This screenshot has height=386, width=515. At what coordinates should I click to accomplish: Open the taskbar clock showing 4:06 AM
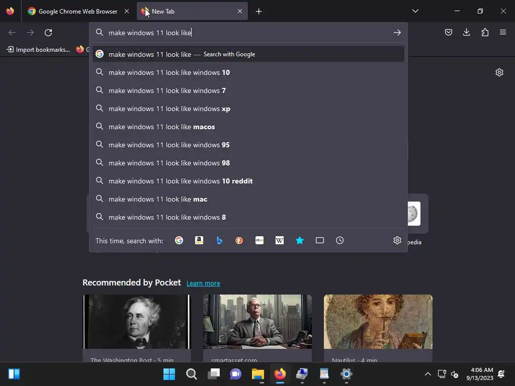480,374
